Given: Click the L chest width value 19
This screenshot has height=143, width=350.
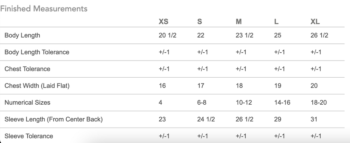Looking at the screenshot, I should [278, 86].
